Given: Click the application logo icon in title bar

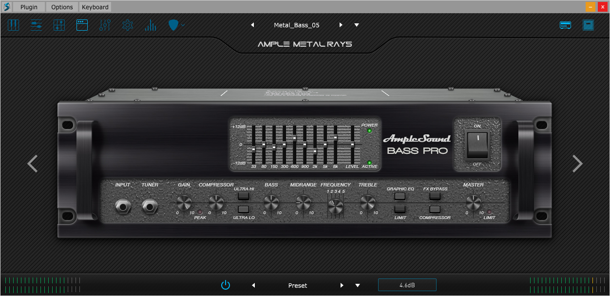Looking at the screenshot, I should (x=6, y=7).
